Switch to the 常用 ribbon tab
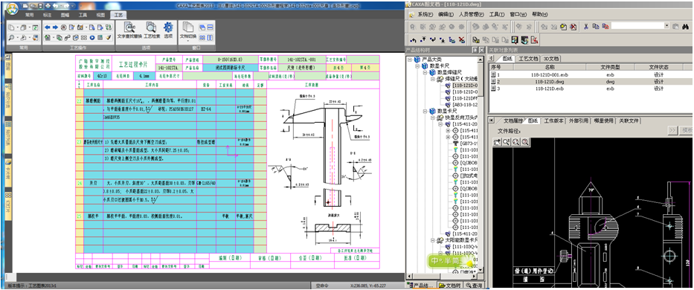 coord(29,15)
